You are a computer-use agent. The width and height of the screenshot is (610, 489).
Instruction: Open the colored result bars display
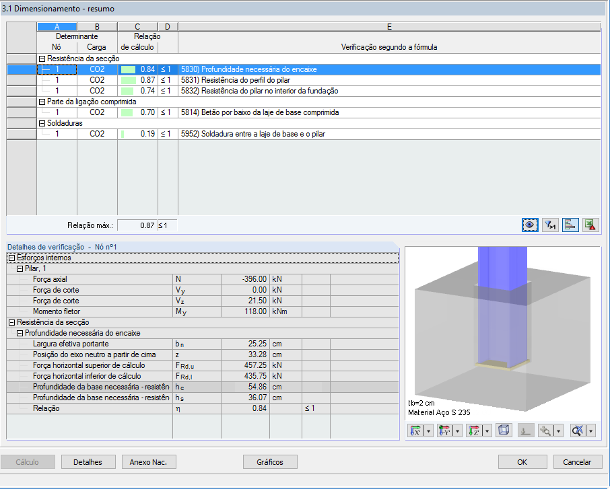tap(569, 225)
